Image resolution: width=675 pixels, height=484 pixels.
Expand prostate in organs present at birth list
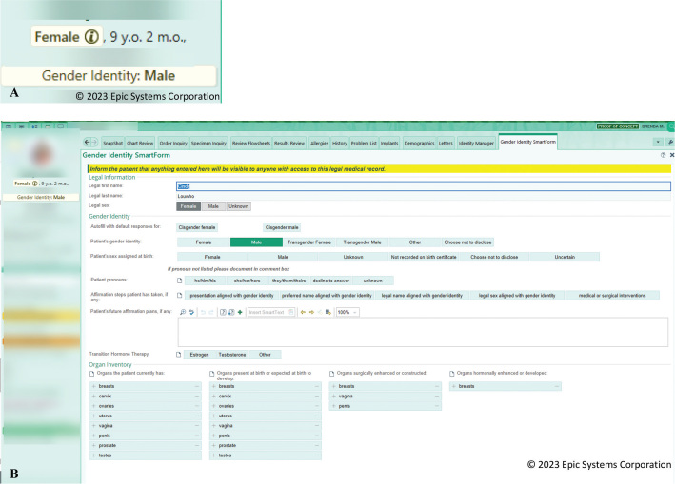pos(213,445)
